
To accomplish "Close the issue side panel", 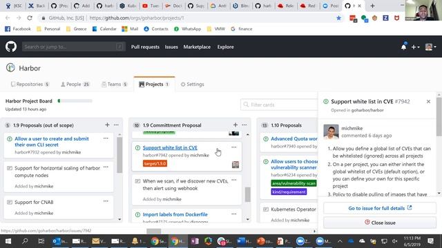I will tap(428, 101).
